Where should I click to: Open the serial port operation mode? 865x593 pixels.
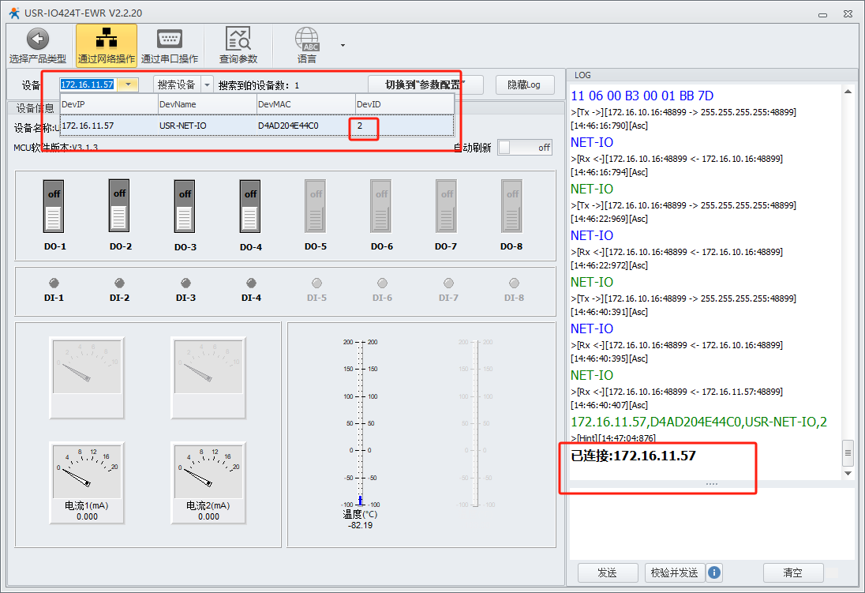170,39
